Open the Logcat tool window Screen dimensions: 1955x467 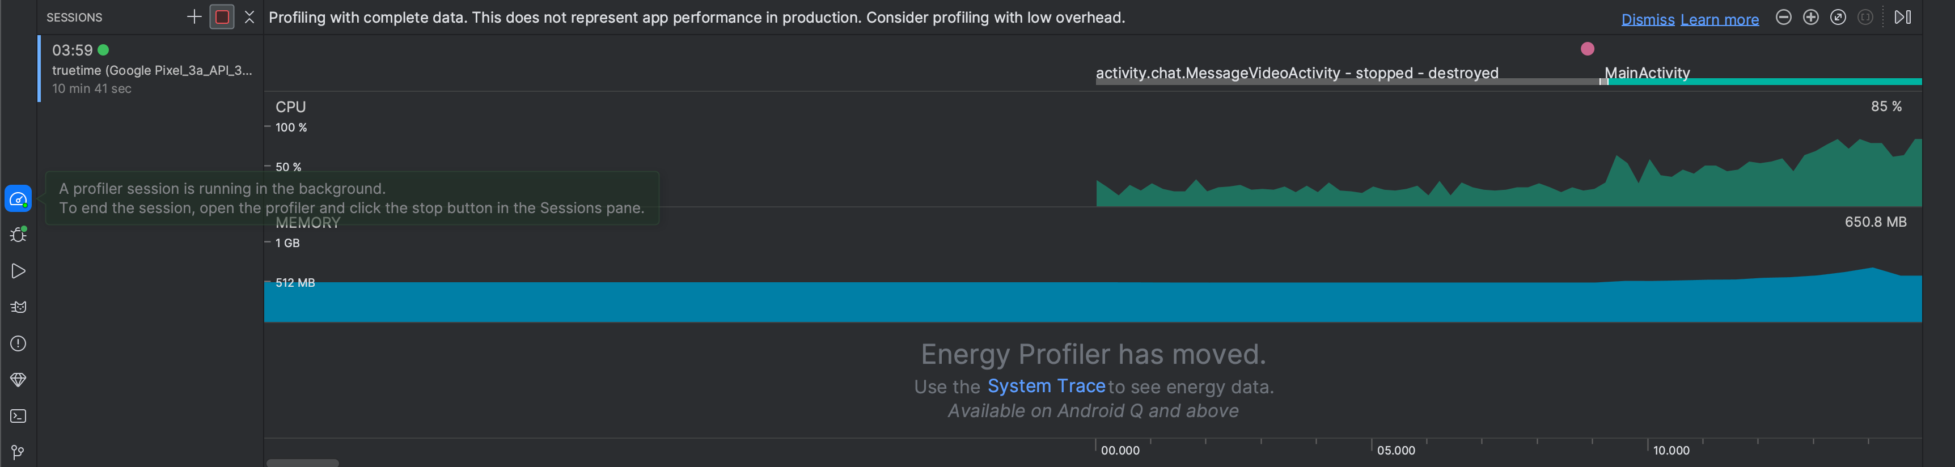point(18,307)
